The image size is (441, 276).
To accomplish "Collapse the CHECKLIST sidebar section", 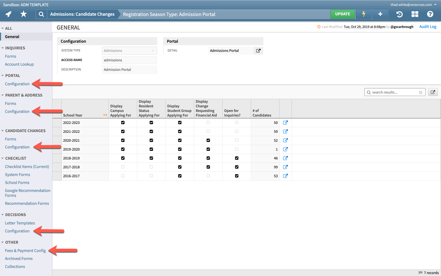I will [x=2, y=158].
